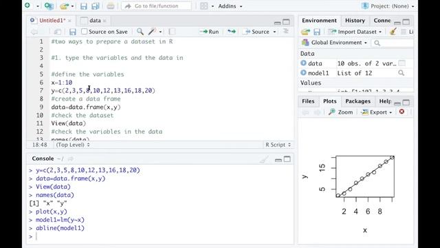This screenshot has width=440, height=248.
Task: Select the Plots tab
Action: (330, 101)
